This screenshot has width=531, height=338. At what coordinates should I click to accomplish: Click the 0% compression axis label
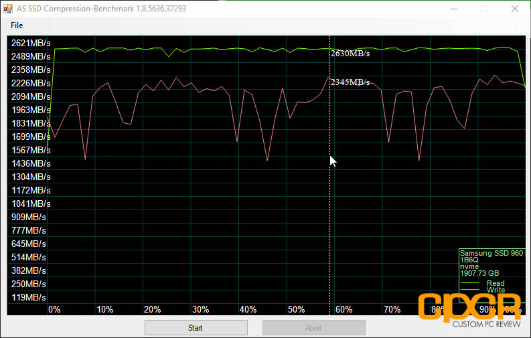pos(54,309)
